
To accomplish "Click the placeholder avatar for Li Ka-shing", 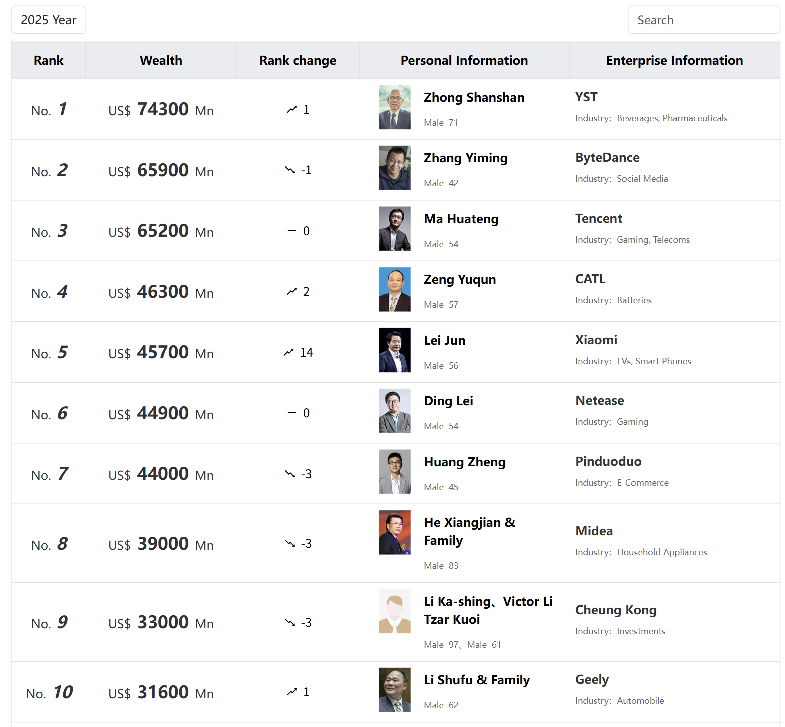I will (395, 611).
